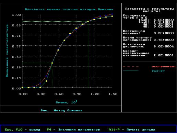Click 'Время чистого запаздывания' value 3.7E+0000

click(164, 40)
